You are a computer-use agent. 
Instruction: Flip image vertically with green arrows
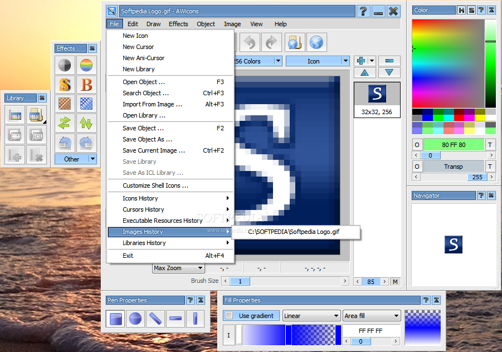click(86, 123)
